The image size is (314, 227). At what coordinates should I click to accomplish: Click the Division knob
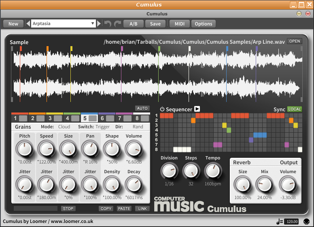click(x=169, y=171)
